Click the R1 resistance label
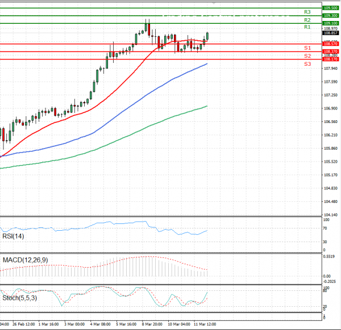This screenshot has height=330, width=341. click(x=307, y=27)
